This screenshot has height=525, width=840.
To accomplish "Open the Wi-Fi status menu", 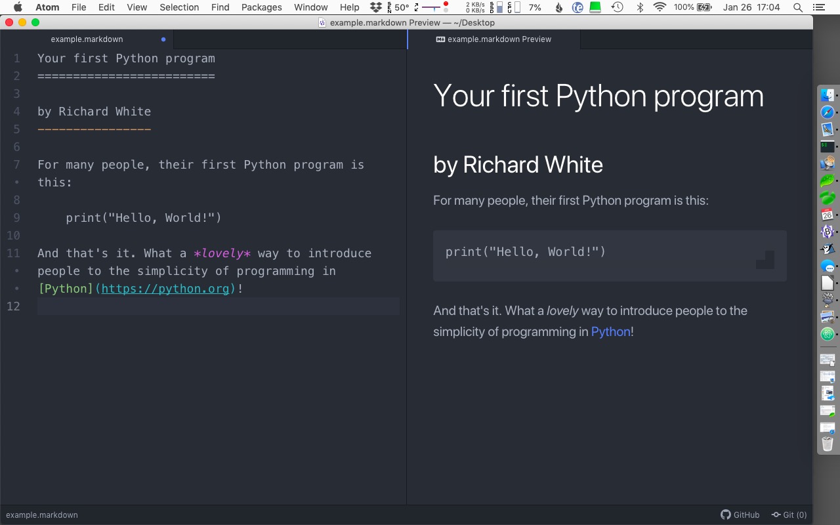I will (660, 7).
